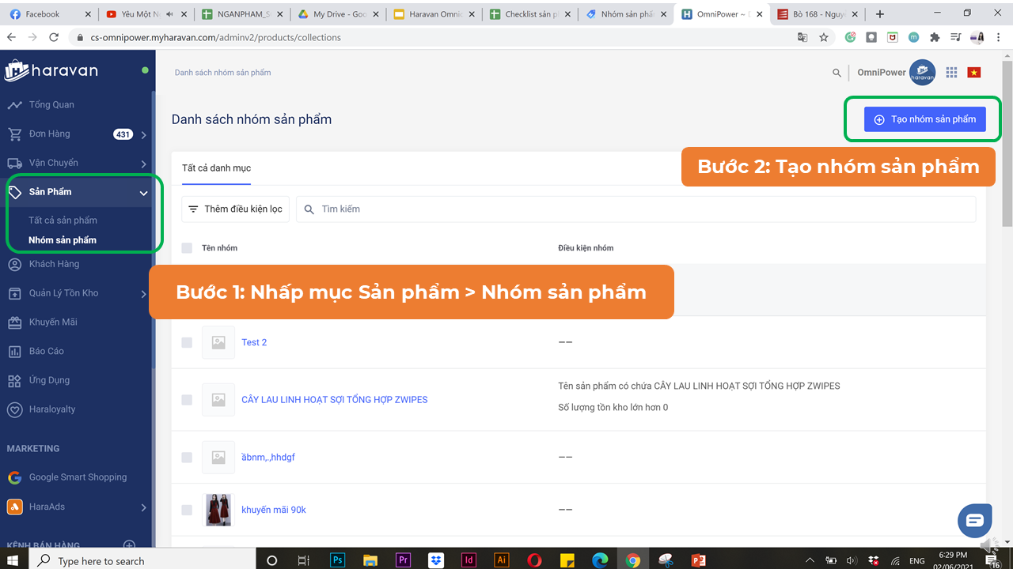Image resolution: width=1013 pixels, height=569 pixels.
Task: Click the Google Translate icon in address bar
Action: point(802,37)
